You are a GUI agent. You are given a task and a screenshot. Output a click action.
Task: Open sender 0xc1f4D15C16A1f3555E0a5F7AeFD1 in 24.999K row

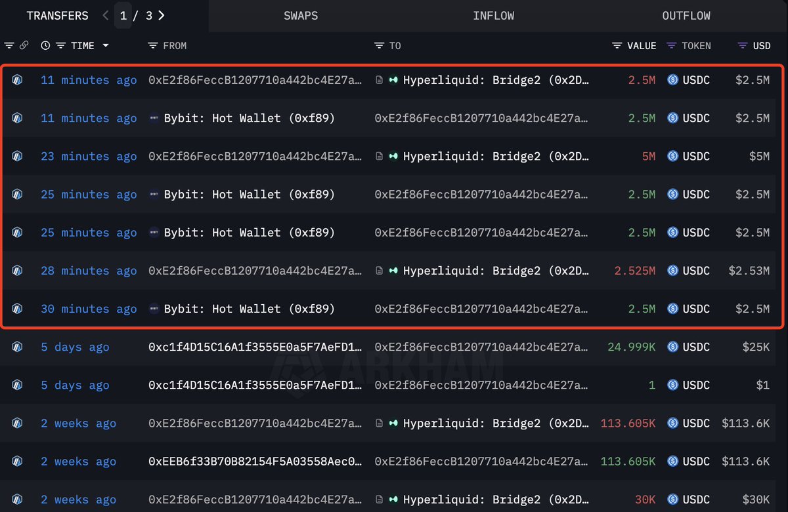pyautogui.click(x=255, y=347)
